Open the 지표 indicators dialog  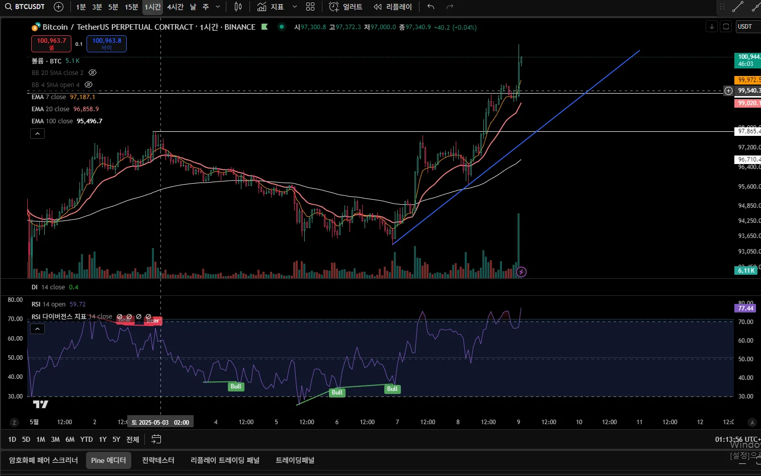click(271, 7)
